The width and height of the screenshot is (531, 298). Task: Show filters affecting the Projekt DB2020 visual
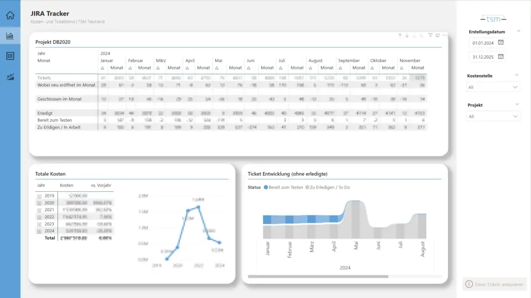(x=430, y=35)
